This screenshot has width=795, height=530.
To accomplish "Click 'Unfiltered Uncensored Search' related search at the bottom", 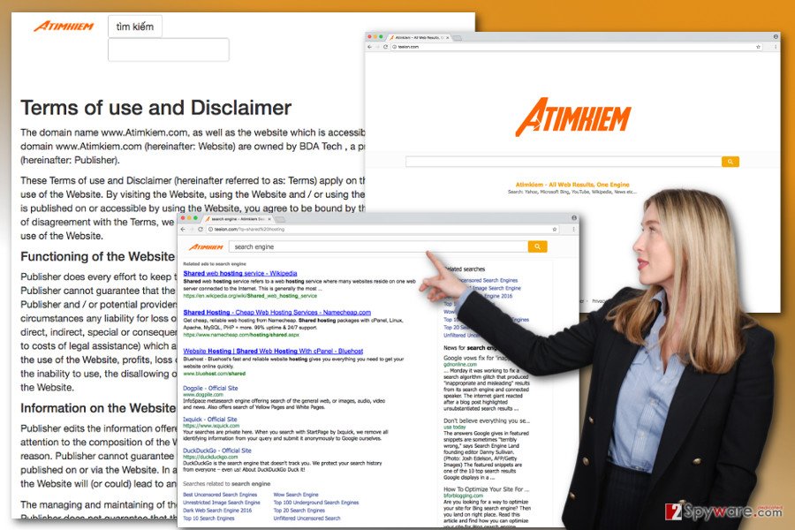I will (307, 519).
